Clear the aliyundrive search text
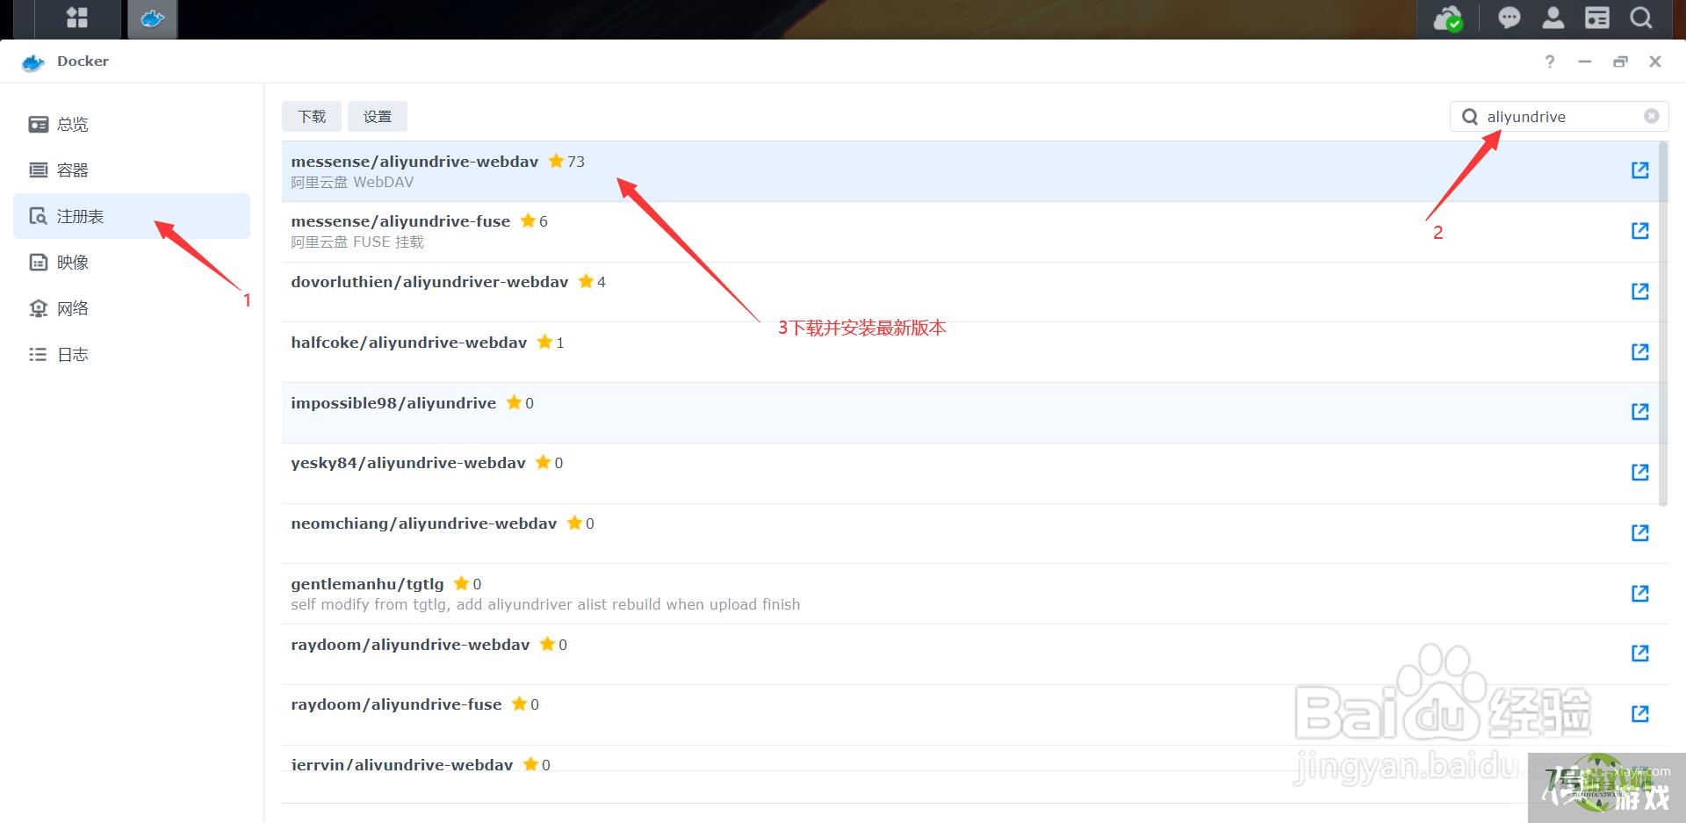Screen dimensions: 1686x823 (x=1651, y=116)
